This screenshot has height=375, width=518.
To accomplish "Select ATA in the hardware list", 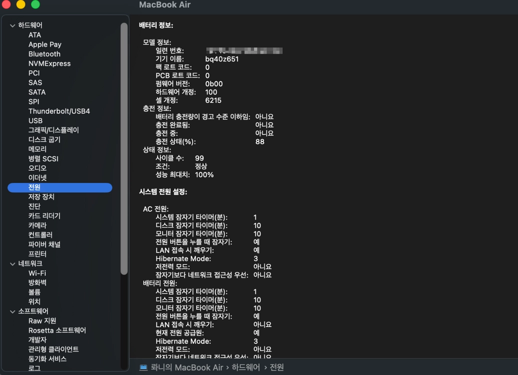I will pyautogui.click(x=34, y=35).
